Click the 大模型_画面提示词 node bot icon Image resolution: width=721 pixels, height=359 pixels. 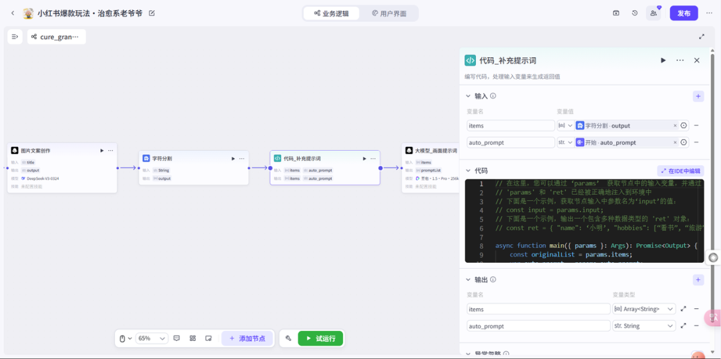click(409, 151)
